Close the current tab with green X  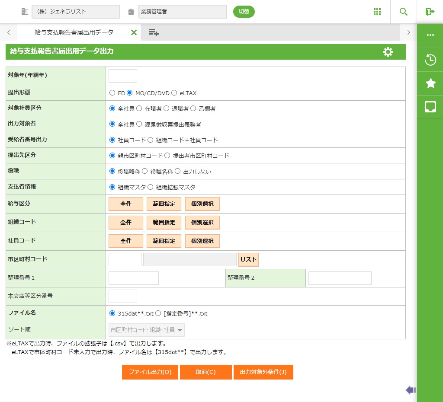tap(134, 32)
